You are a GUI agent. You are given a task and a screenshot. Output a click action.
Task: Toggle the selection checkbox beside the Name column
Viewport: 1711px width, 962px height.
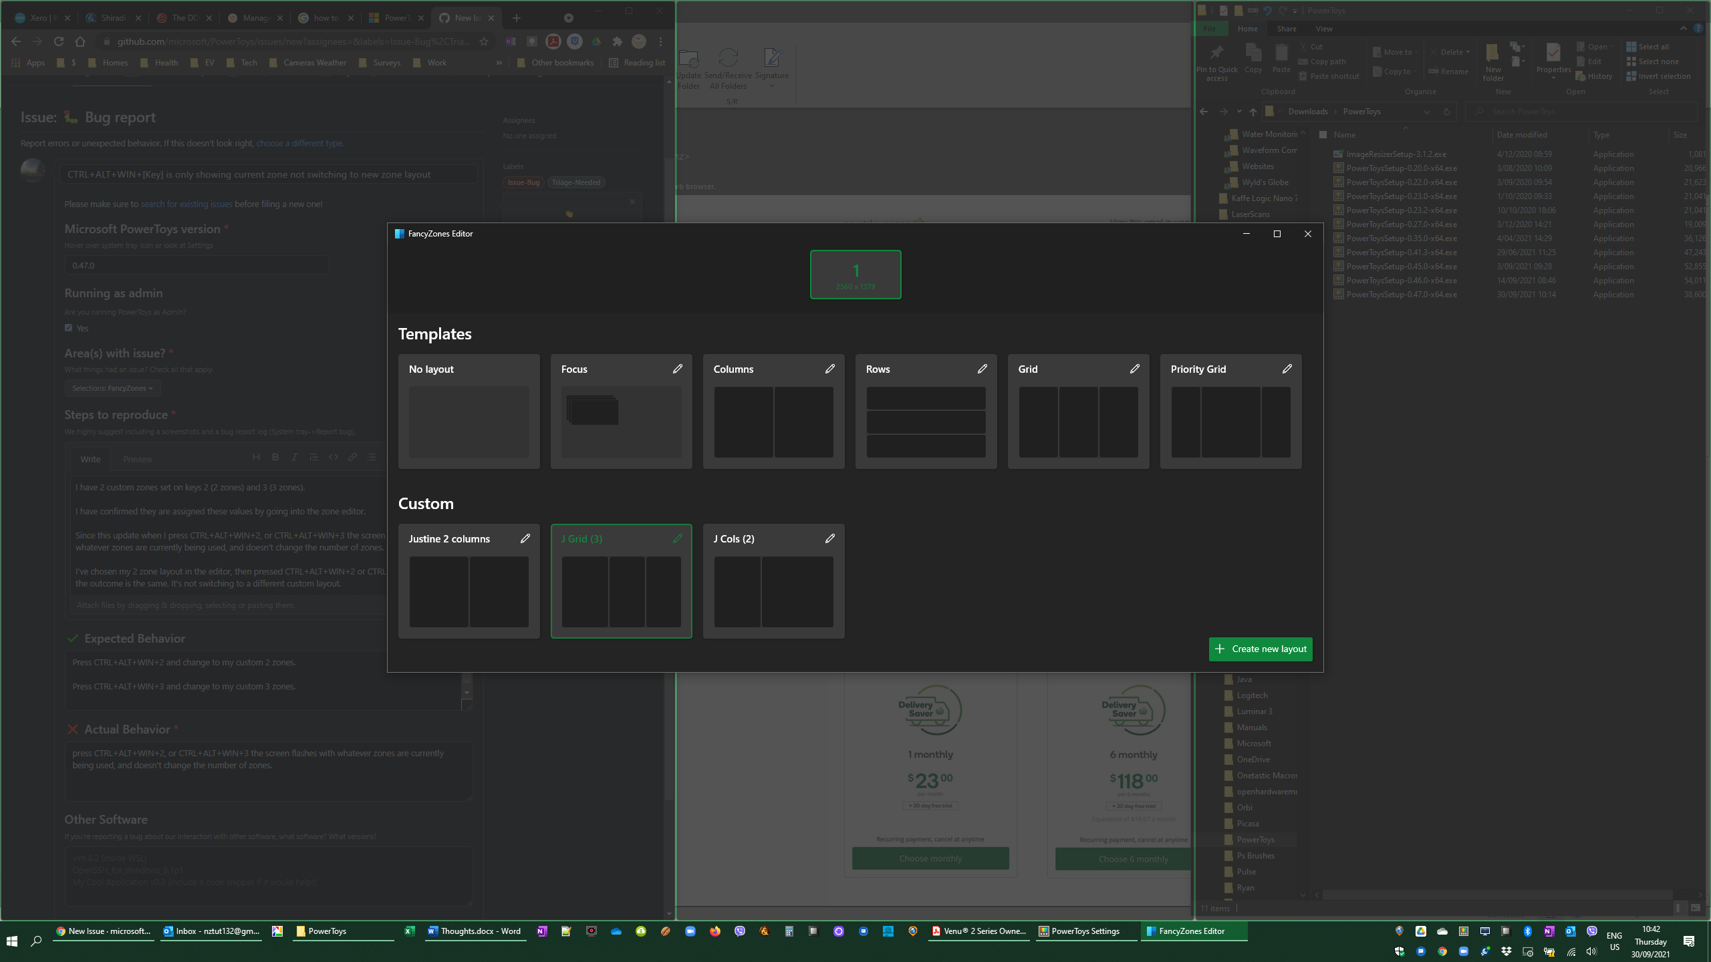click(x=1324, y=134)
